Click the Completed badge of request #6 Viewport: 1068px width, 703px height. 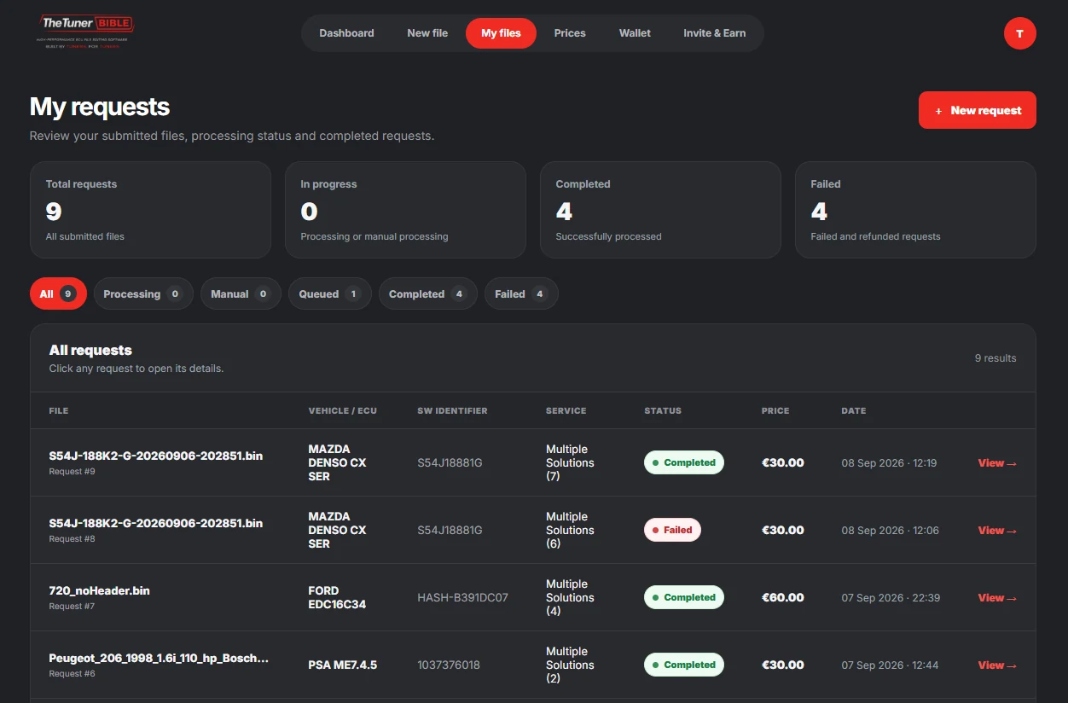684,665
